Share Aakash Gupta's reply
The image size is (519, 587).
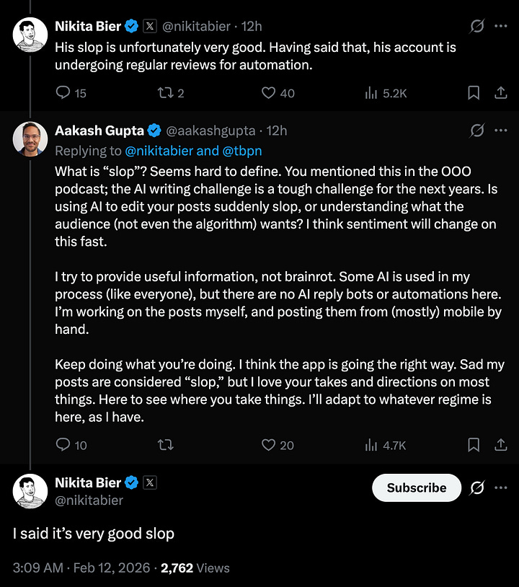pyautogui.click(x=501, y=445)
